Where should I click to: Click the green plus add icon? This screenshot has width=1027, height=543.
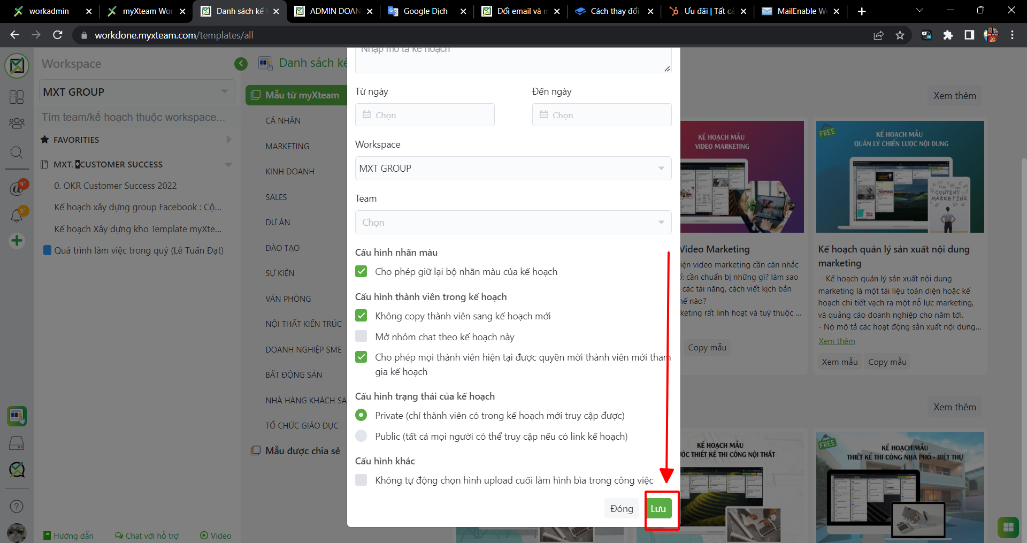coord(17,241)
